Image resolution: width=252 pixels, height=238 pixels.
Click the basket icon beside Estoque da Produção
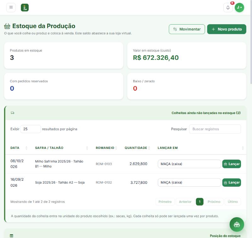[7, 26]
